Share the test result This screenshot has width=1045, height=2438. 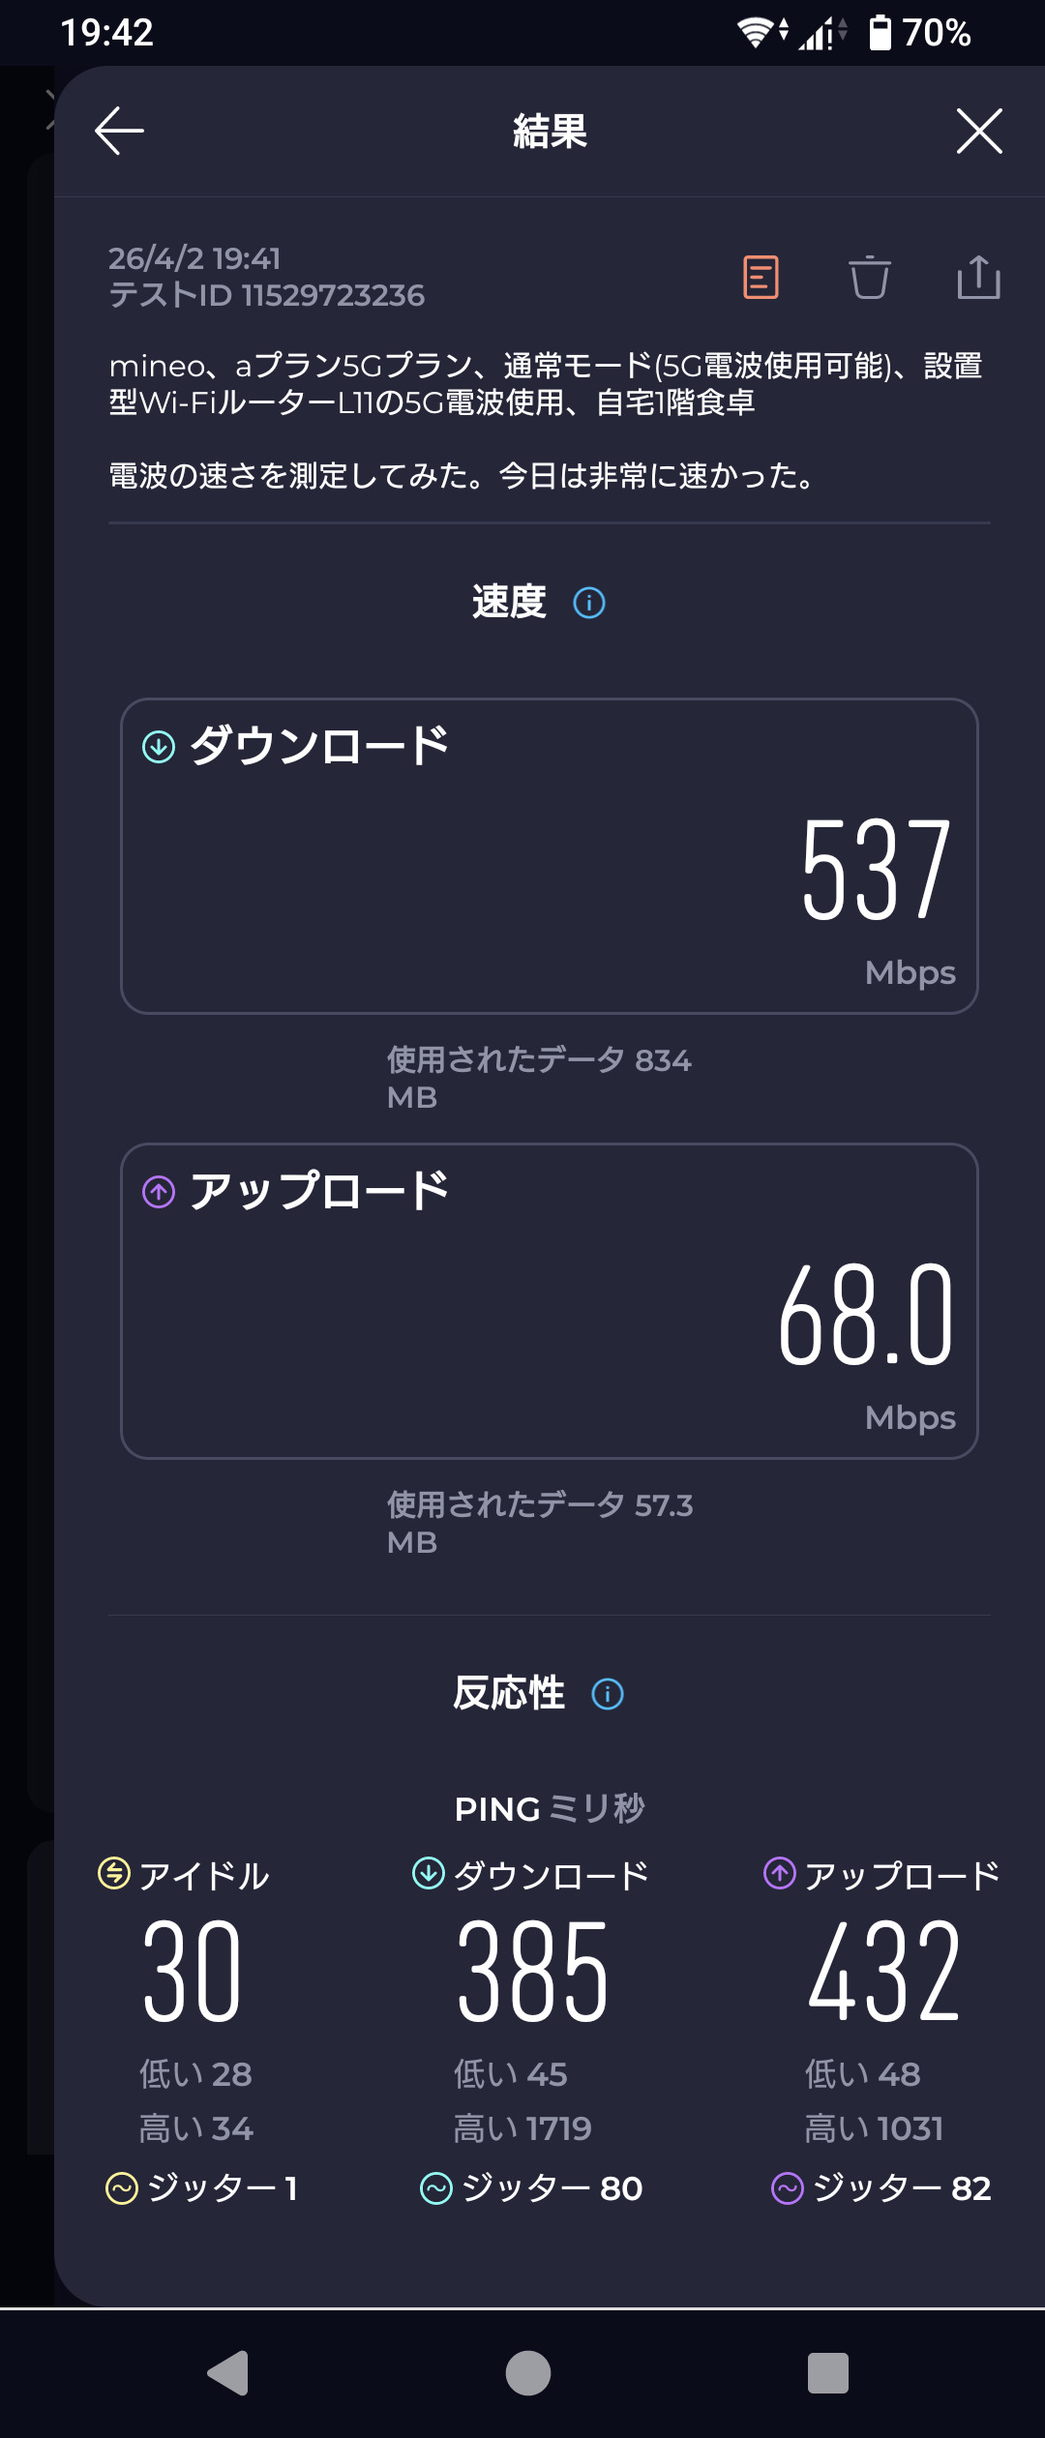[978, 278]
